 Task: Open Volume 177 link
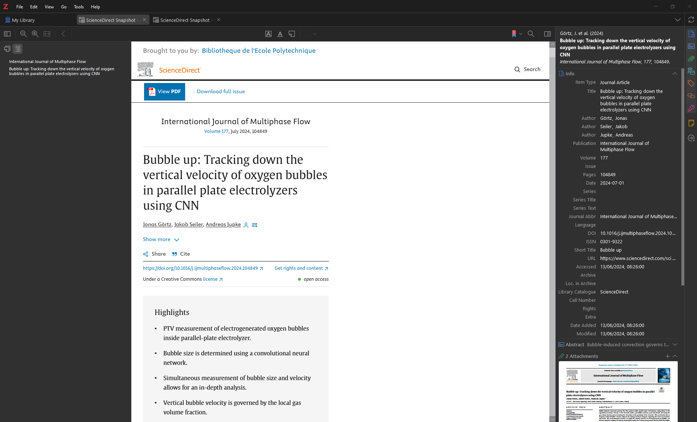pyautogui.click(x=216, y=131)
